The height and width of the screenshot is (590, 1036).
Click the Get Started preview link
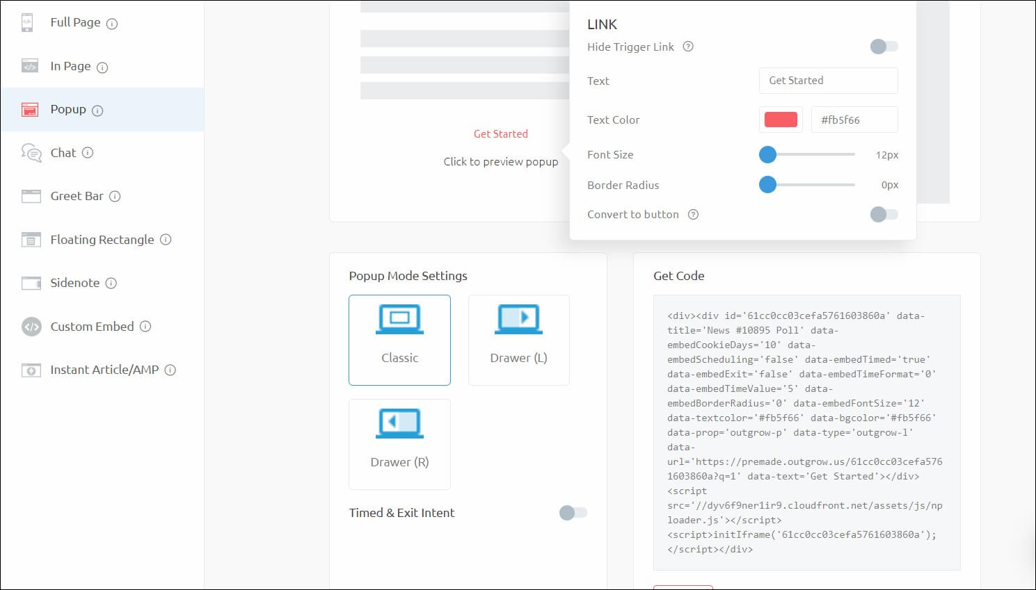[500, 134]
